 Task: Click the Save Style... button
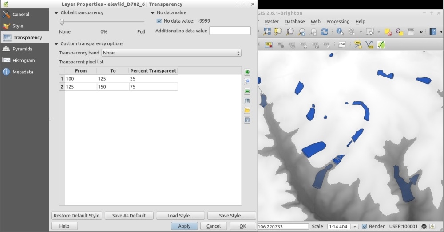232,216
